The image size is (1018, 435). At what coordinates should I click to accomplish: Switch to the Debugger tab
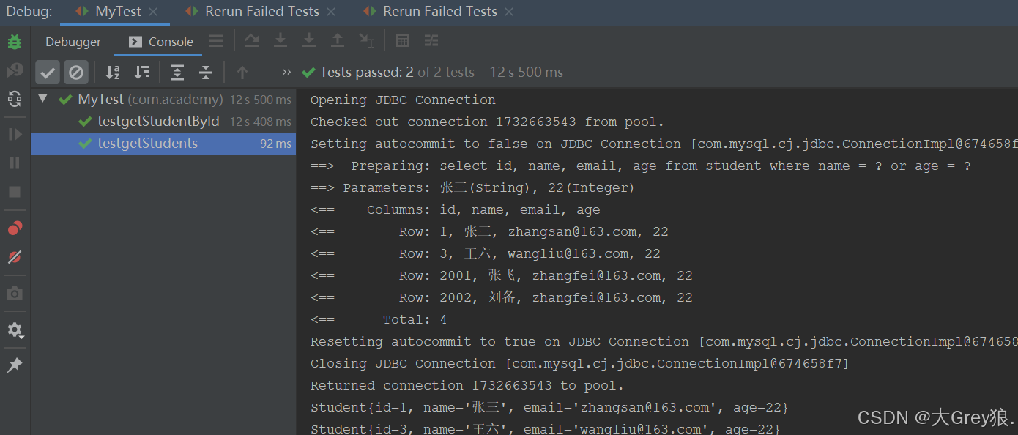pyautogui.click(x=73, y=42)
